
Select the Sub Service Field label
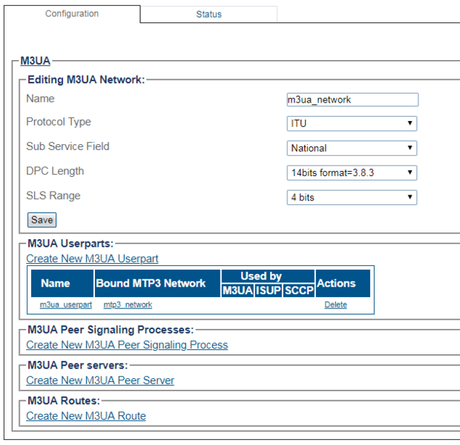tap(68, 146)
